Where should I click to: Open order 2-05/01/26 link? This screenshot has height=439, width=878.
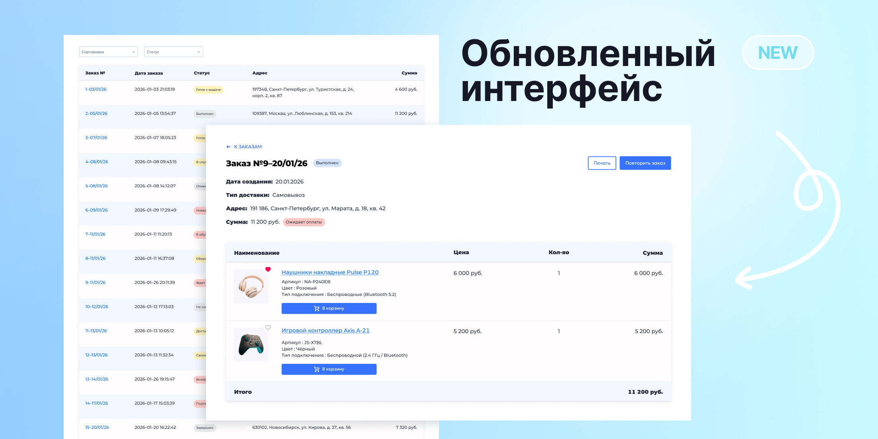point(96,114)
